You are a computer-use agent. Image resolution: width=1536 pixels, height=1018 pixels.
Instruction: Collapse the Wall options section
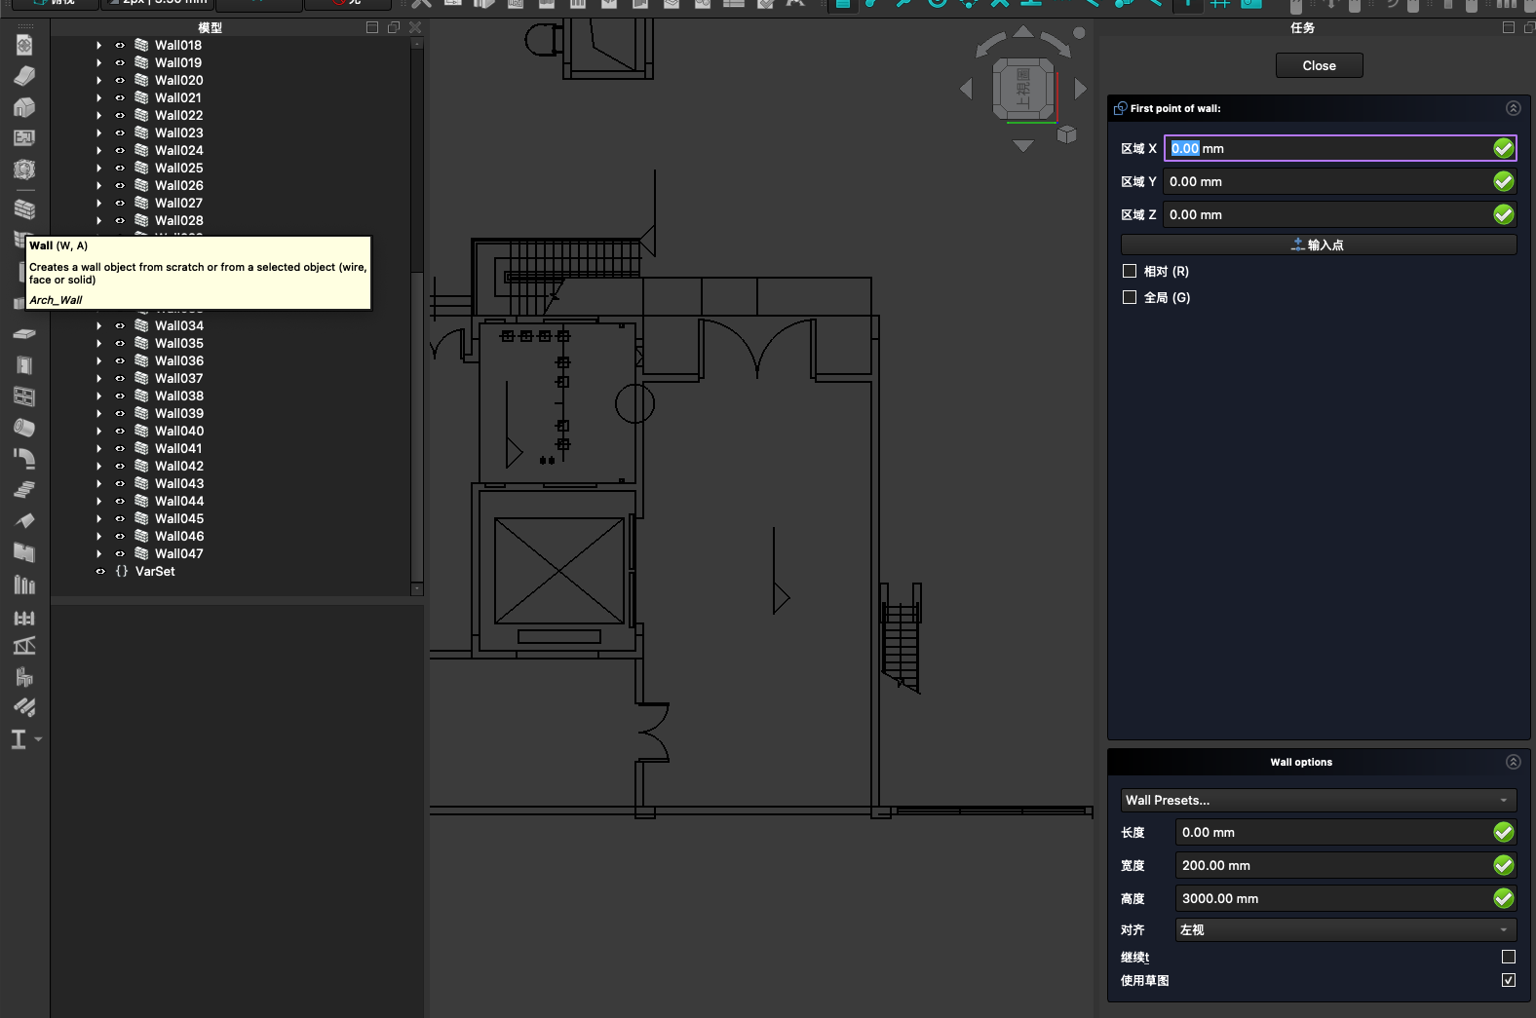coord(1513,762)
